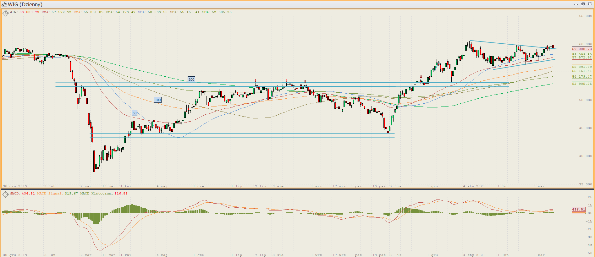Click the blue SMA 58 099.50 legend entry
Screen dimensions: 595x257
(153, 12)
